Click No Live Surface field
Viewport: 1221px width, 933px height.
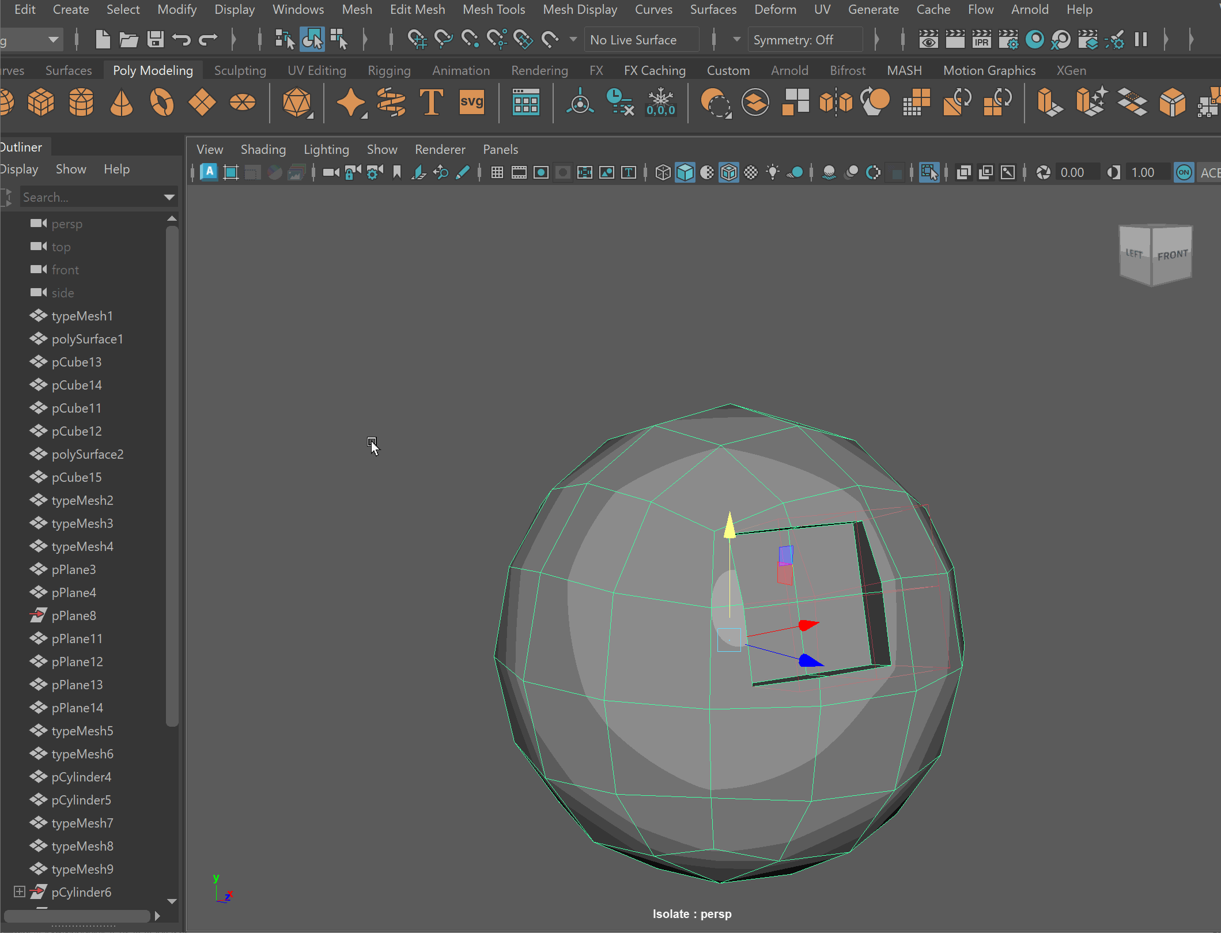640,40
